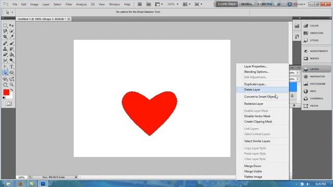This screenshot has width=333, height=187.
Task: Select the Zoom tool in toolbox
Action: (11, 85)
